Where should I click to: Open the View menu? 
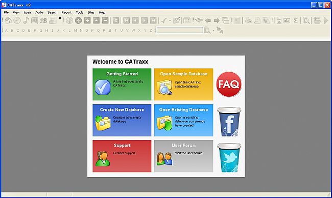16,12
